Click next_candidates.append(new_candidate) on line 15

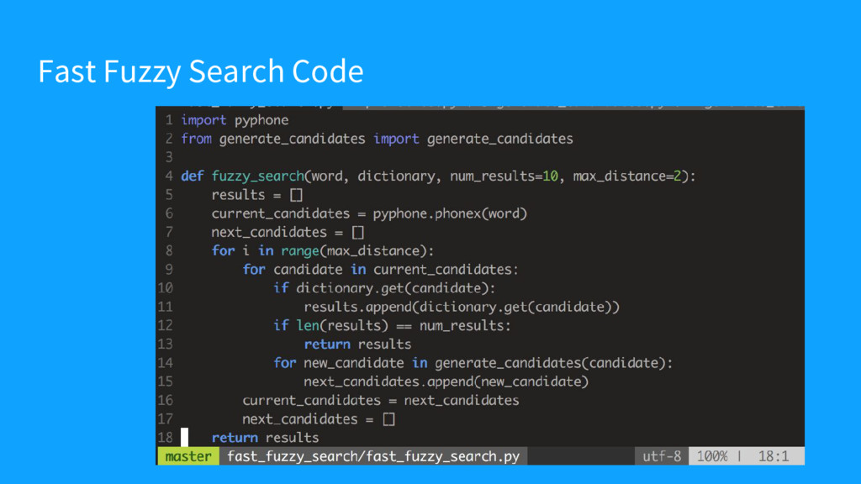coord(446,381)
